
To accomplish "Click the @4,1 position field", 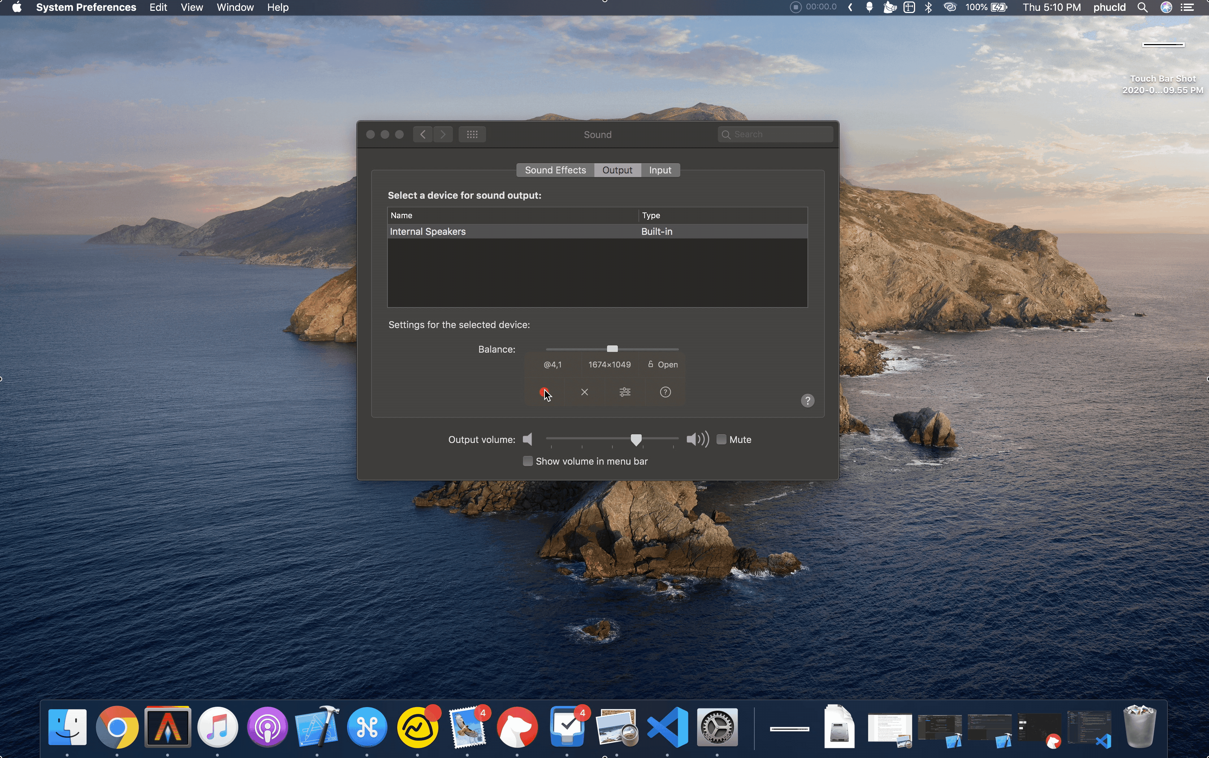I will (552, 365).
